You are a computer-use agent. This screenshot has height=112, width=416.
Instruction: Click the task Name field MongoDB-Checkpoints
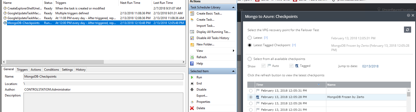pos(103,77)
